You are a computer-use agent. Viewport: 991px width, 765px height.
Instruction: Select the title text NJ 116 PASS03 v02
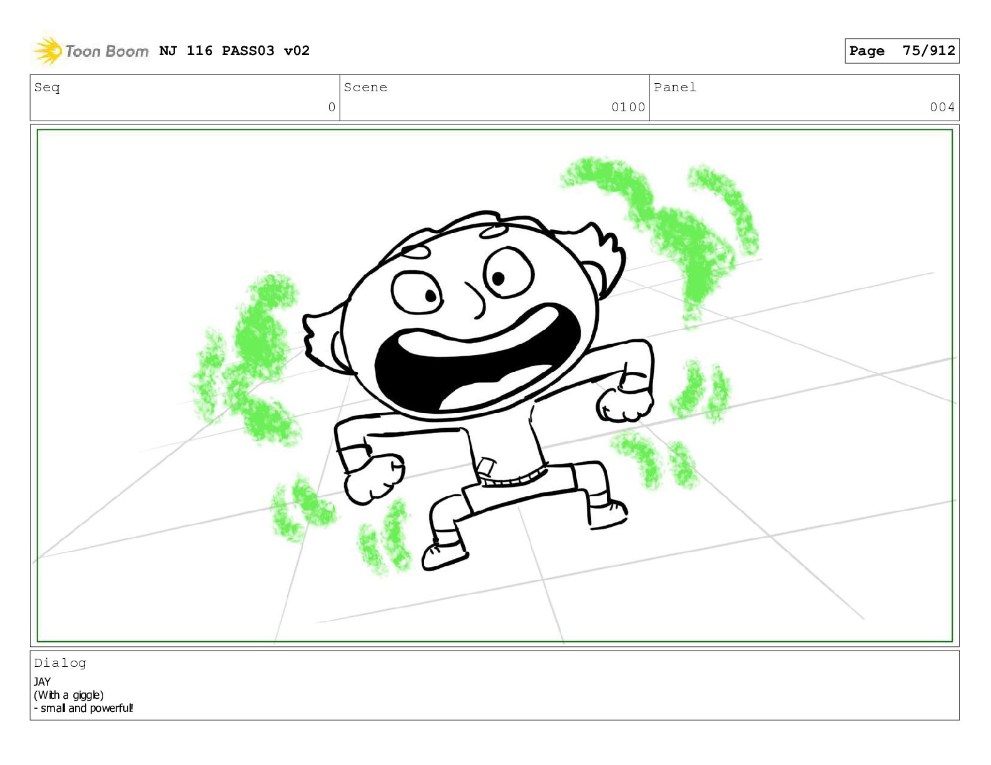235,51
